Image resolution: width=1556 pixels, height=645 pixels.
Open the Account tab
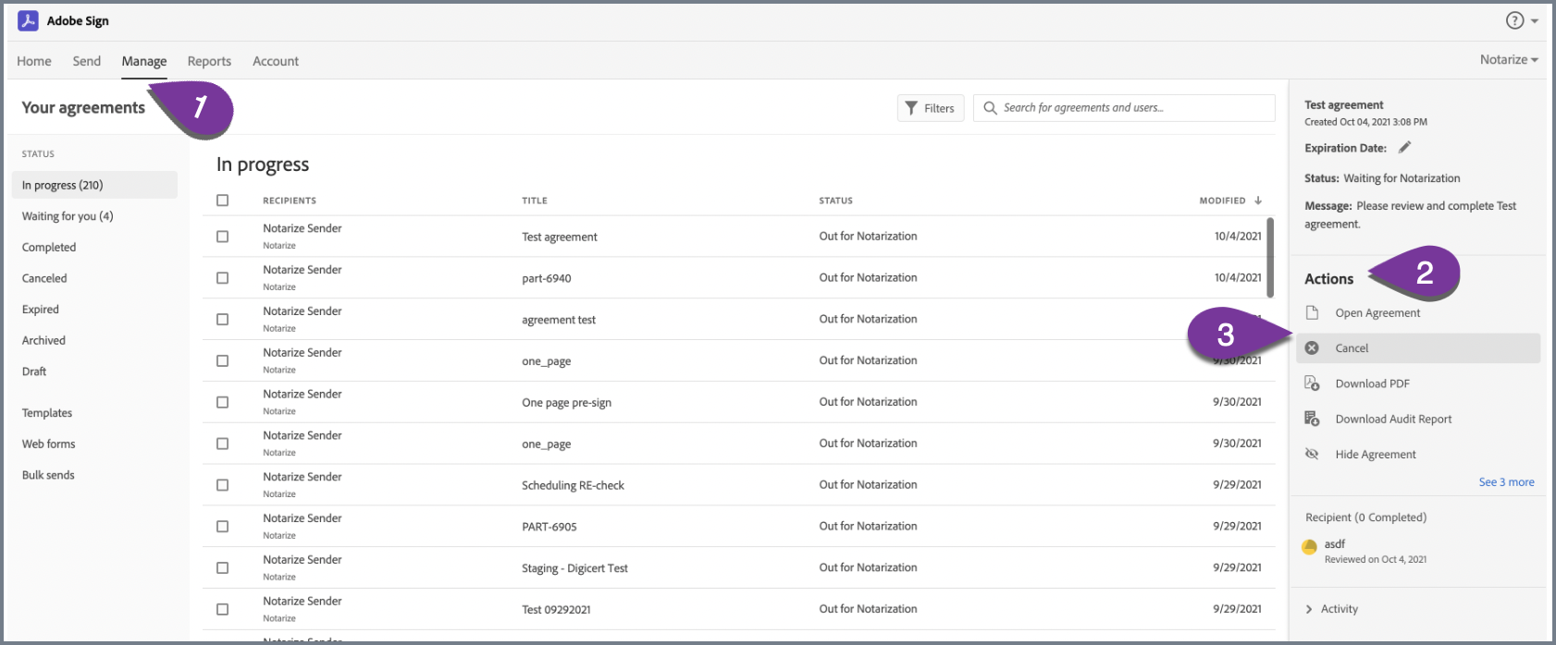[x=276, y=61]
